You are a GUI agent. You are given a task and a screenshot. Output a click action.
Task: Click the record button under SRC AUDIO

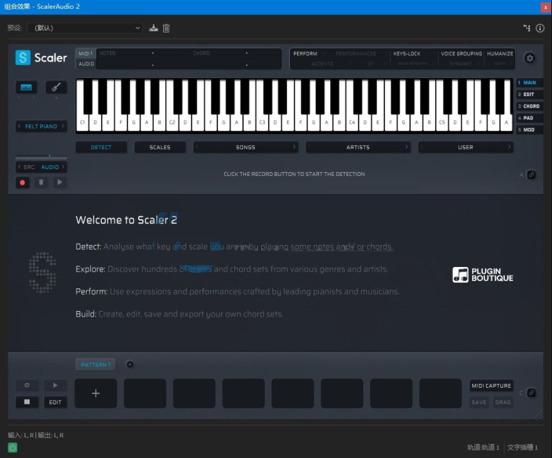23,182
